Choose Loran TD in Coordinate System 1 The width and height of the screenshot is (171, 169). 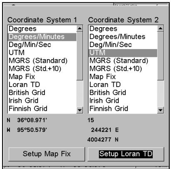(x=42, y=85)
